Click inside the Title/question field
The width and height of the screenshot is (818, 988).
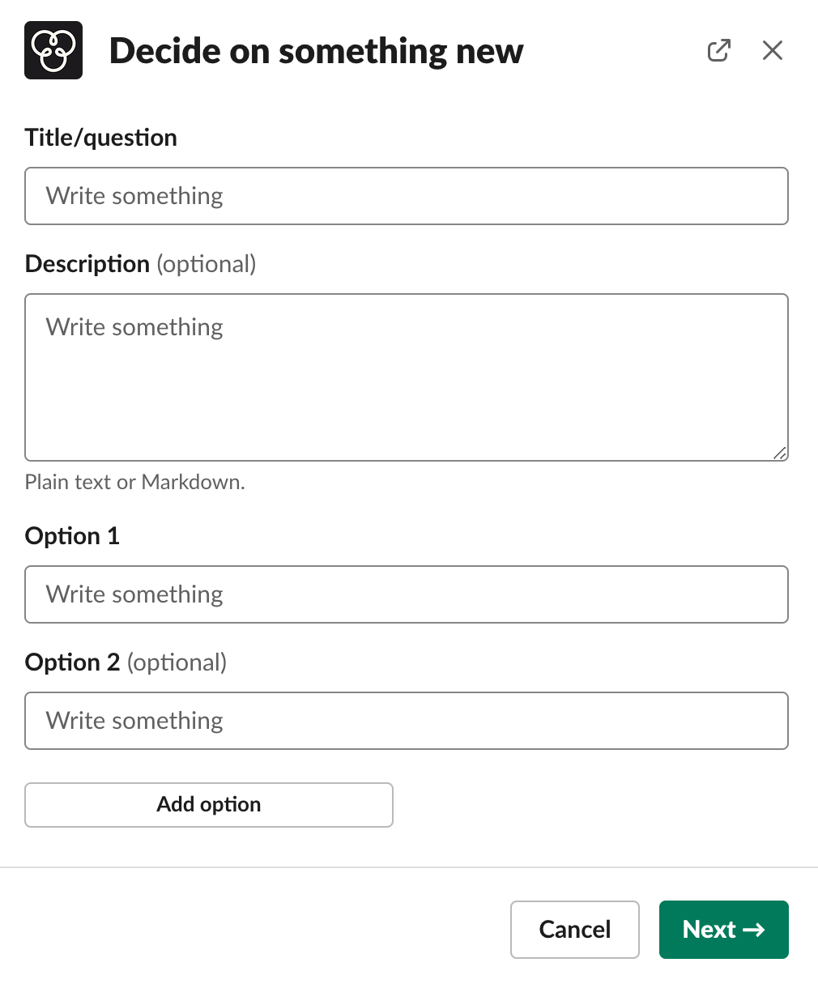405,196
